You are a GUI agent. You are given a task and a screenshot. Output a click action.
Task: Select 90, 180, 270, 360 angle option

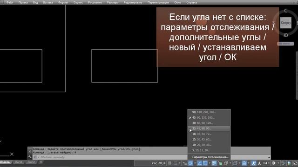[x=209, y=112]
